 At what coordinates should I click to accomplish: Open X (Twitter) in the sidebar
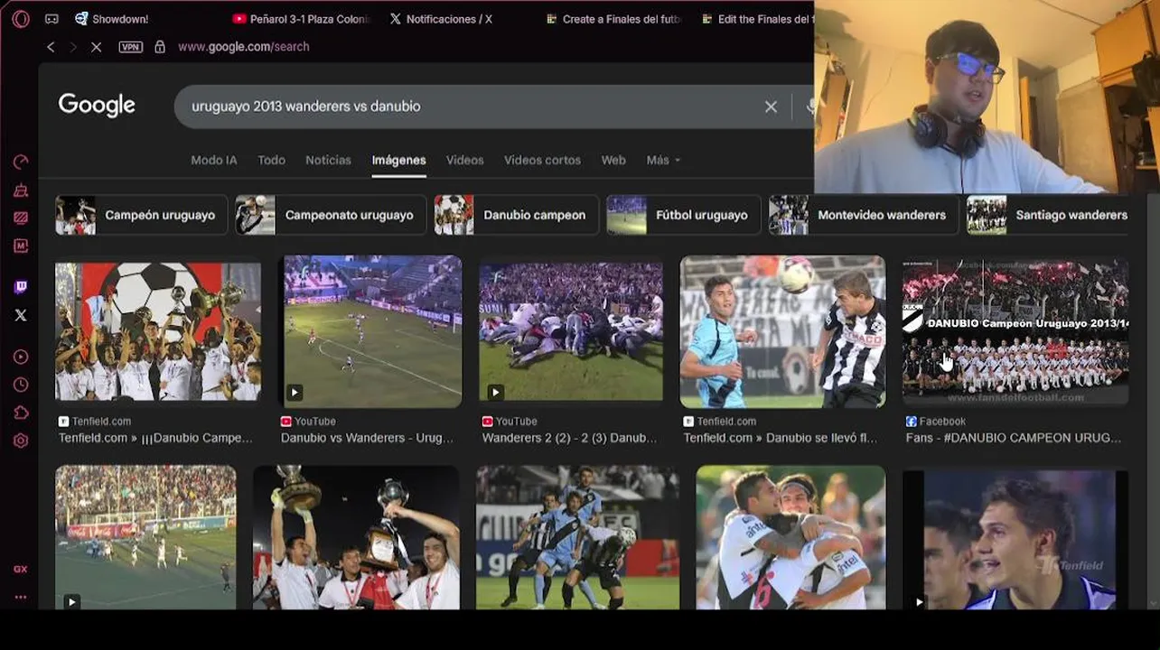(x=21, y=315)
